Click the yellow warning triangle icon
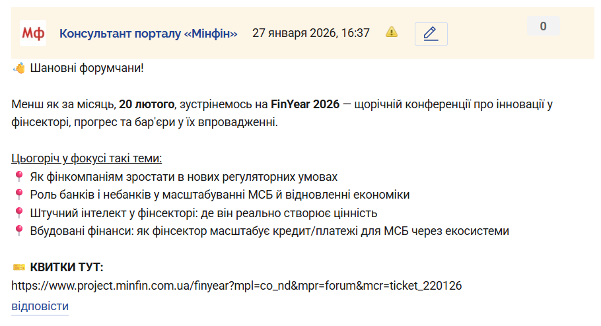Image resolution: width=601 pixels, height=326 pixels. point(392,32)
